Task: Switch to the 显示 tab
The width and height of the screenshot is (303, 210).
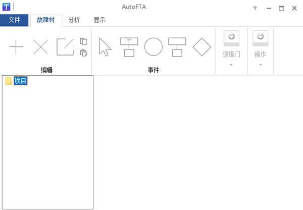Action: (x=99, y=20)
